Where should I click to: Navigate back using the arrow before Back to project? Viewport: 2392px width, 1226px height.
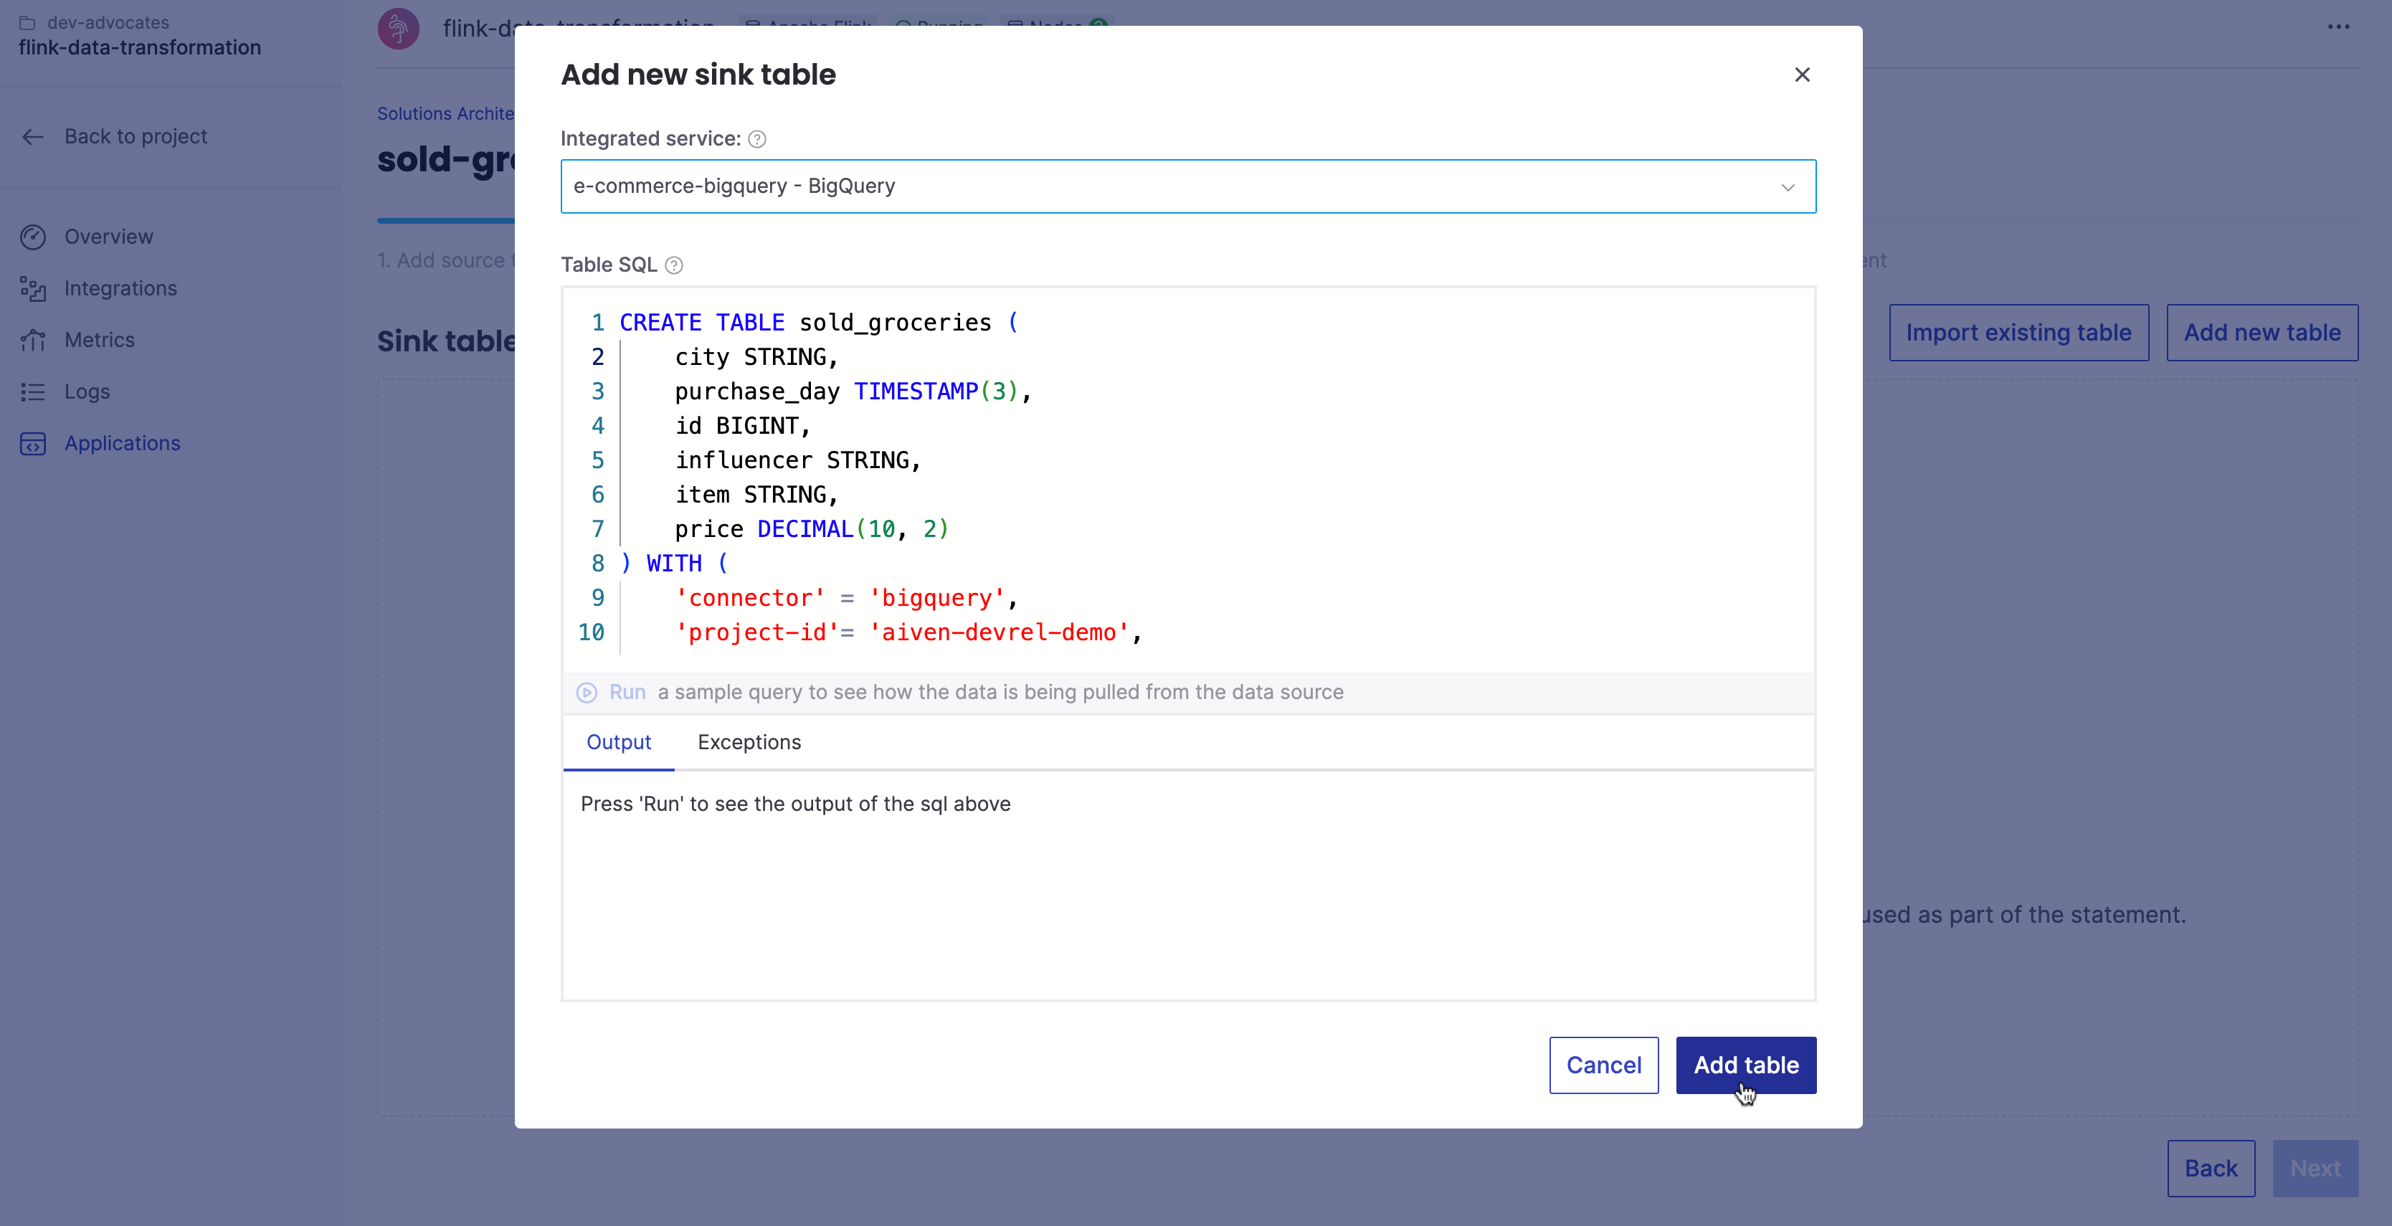pos(34,136)
